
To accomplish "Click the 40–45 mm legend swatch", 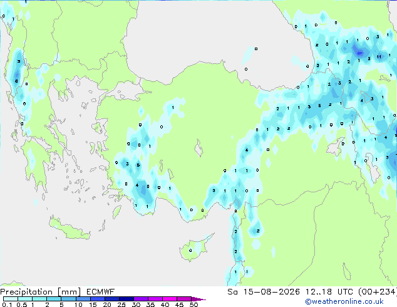I will tap(169, 299).
